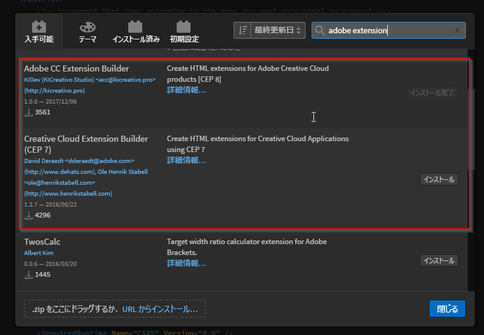The height and width of the screenshot is (335, 484).
Task: Click the URL からインストール link
Action: pyautogui.click(x=160, y=309)
